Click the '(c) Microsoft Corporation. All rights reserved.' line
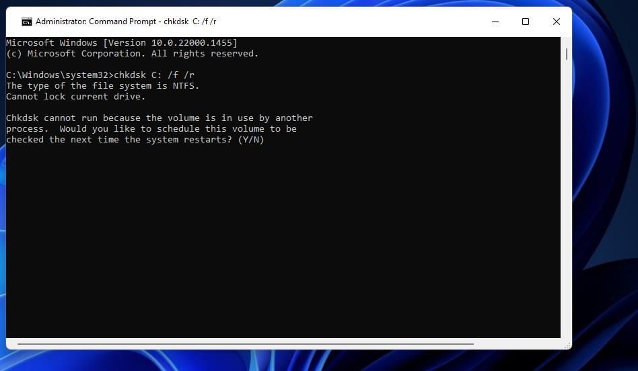Viewport: 638px width, 371px height. pyautogui.click(x=132, y=54)
